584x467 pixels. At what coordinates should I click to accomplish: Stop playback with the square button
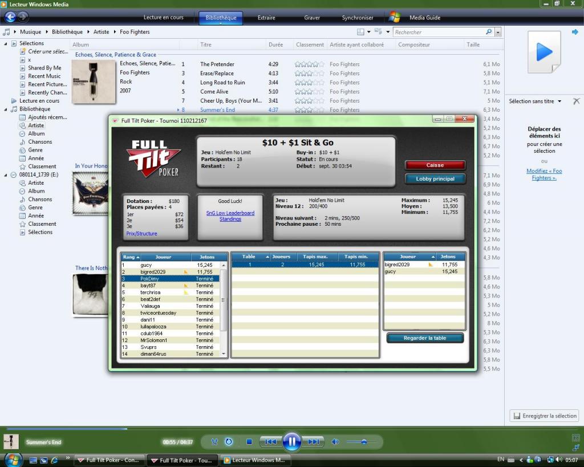(249, 442)
